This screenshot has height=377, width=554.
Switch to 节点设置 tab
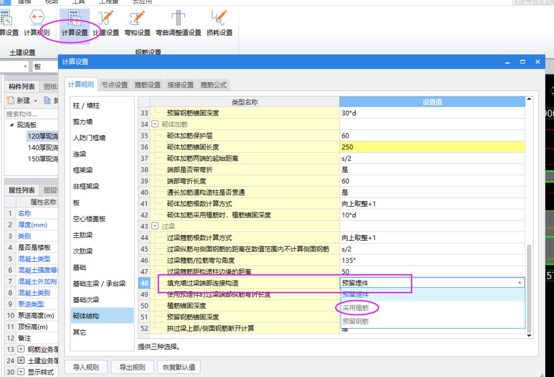115,85
